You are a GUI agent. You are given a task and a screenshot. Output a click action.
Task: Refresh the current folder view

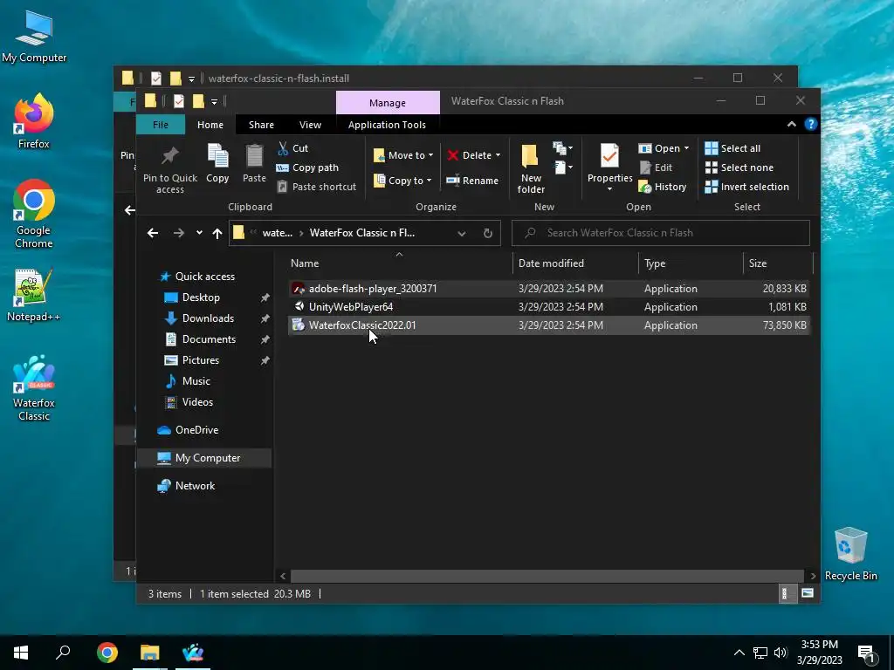click(x=487, y=233)
